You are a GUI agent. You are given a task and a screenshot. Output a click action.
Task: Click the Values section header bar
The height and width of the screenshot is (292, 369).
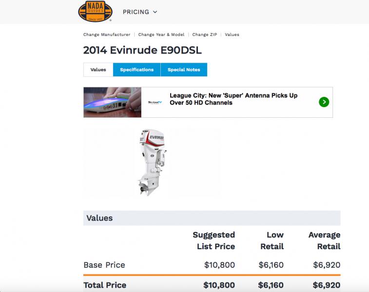point(212,218)
